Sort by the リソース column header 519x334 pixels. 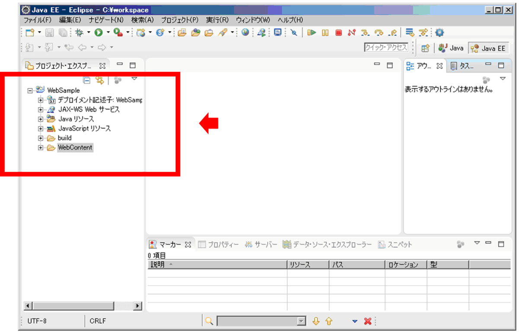[308, 264]
